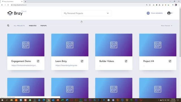
Task: Show hidden system tray icons
Action: pyautogui.click(x=159, y=100)
